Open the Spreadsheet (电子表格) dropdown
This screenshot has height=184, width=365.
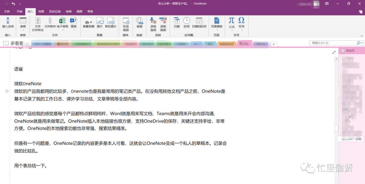coord(63,30)
